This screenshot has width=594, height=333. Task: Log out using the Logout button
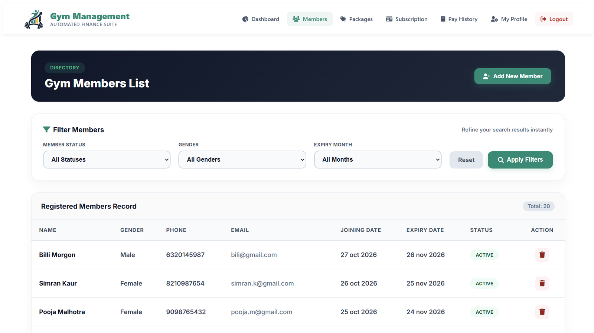[x=554, y=19]
